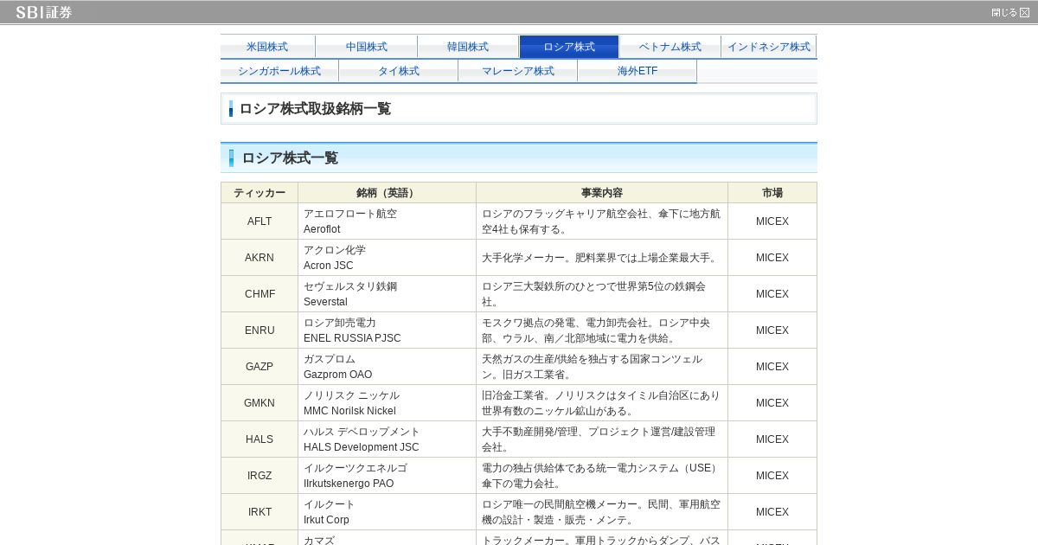This screenshot has width=1038, height=545.
Task: Click the IIrkutskenergo PAO name cell
Action: click(387, 476)
